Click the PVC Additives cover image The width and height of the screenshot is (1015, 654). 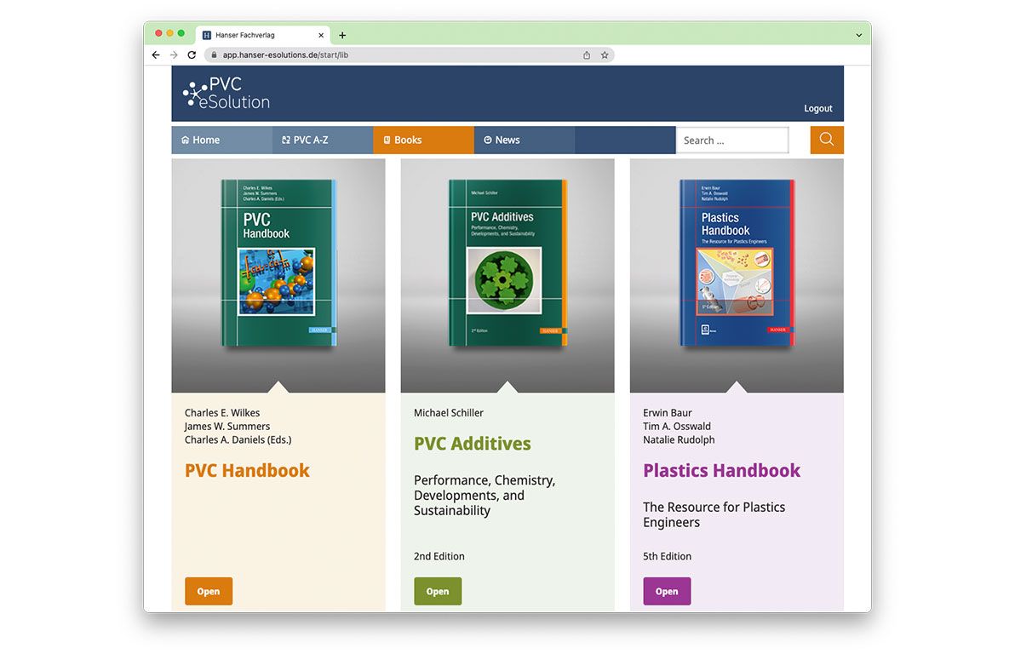[508, 262]
